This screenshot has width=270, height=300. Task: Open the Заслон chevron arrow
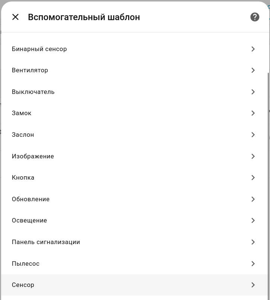253,135
